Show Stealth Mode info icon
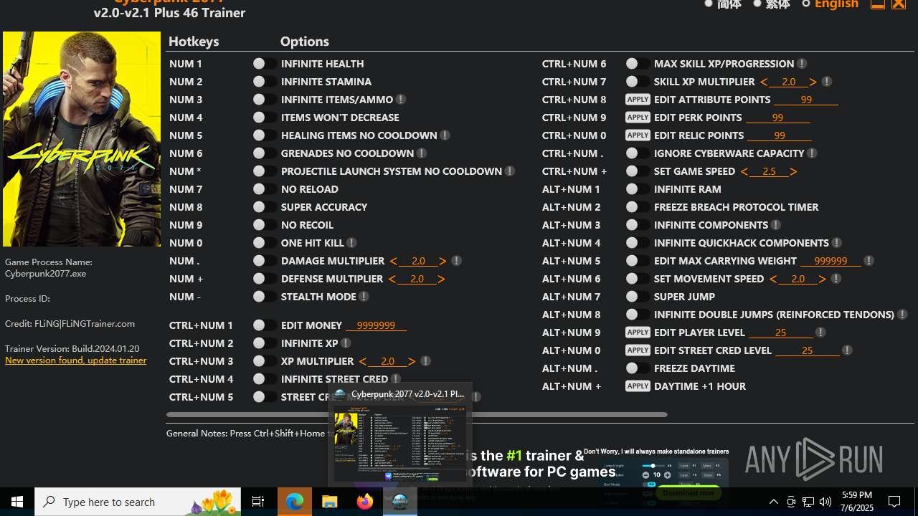 (x=364, y=297)
